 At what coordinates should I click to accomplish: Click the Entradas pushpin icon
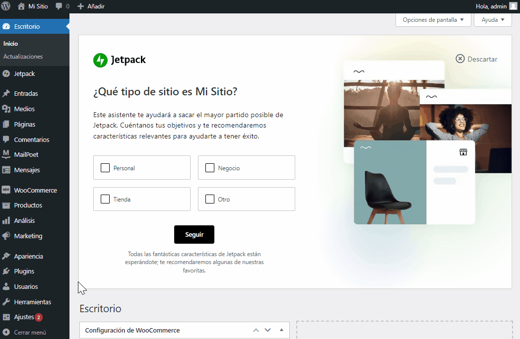click(6, 93)
